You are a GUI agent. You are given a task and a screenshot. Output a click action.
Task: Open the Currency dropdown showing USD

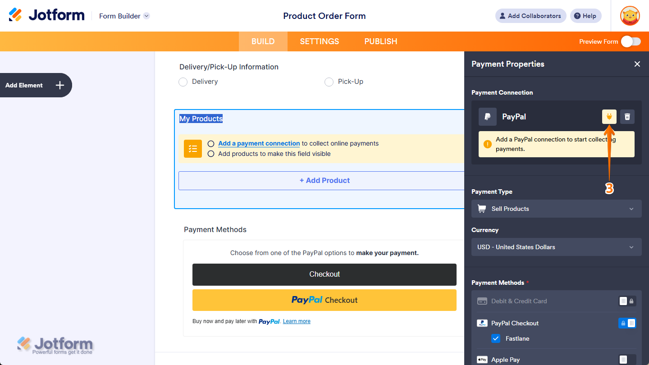556,247
